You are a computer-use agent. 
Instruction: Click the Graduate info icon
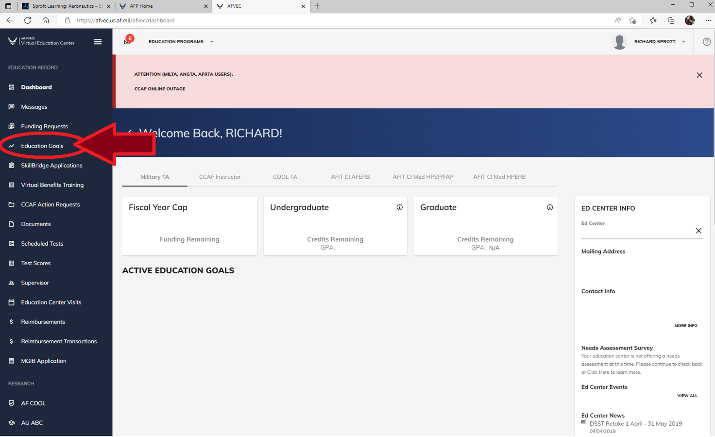click(x=549, y=207)
